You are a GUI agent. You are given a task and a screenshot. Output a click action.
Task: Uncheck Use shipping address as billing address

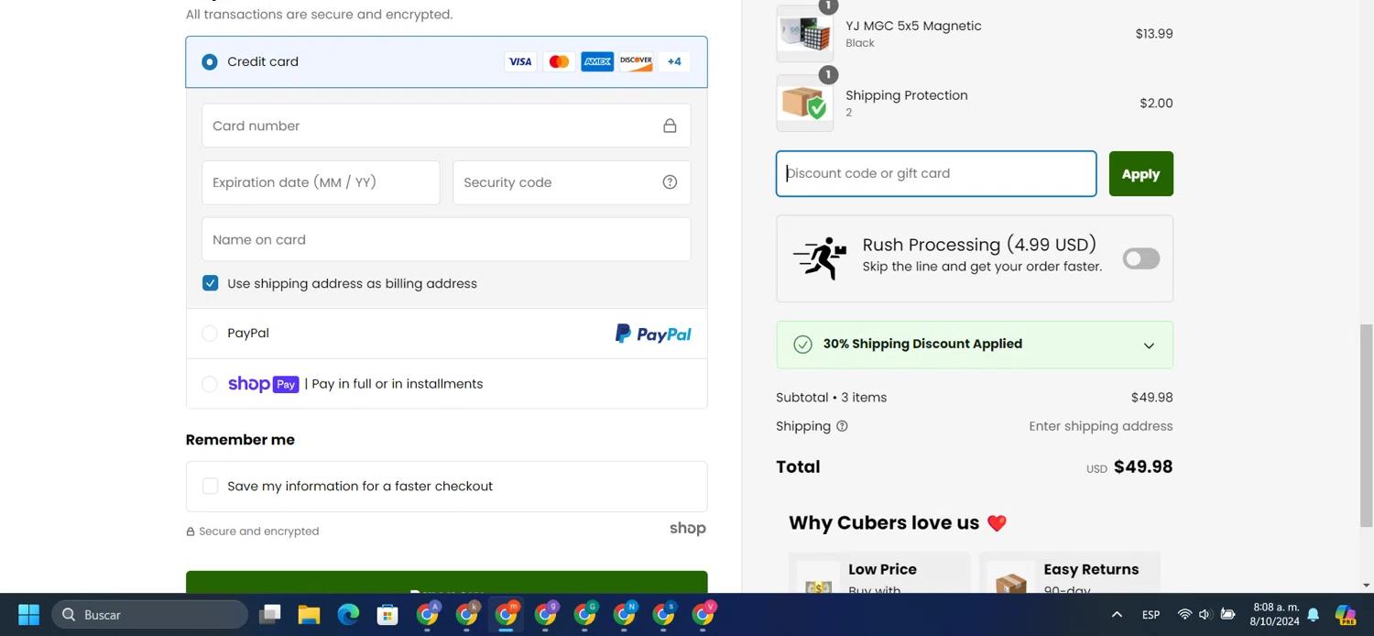(211, 283)
